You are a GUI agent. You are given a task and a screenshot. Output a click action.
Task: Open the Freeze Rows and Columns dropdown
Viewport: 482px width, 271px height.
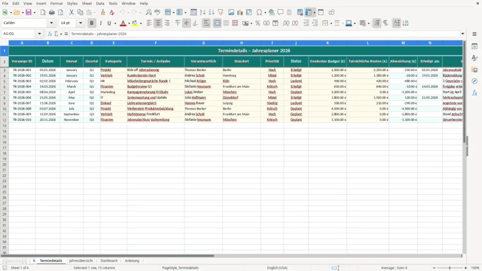pyautogui.click(x=314, y=13)
